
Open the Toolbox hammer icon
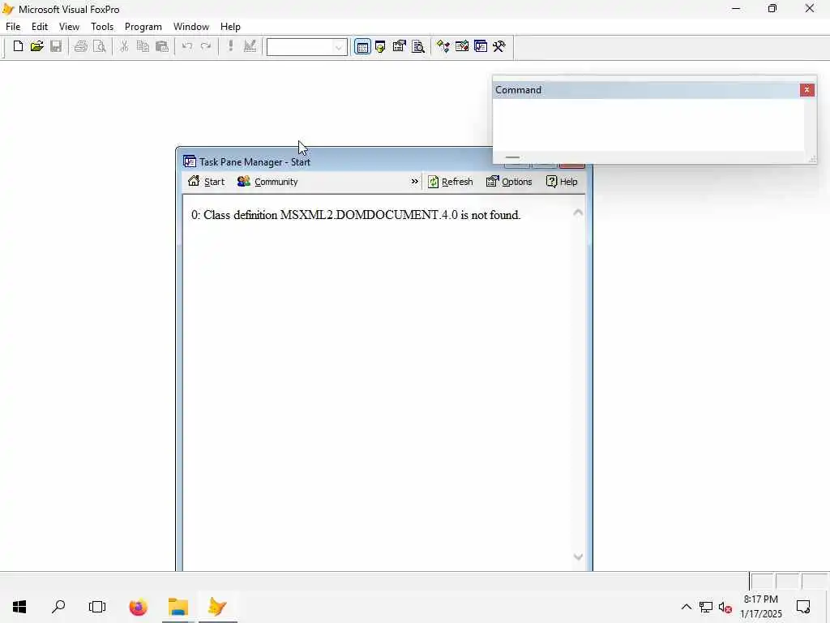pyautogui.click(x=499, y=46)
